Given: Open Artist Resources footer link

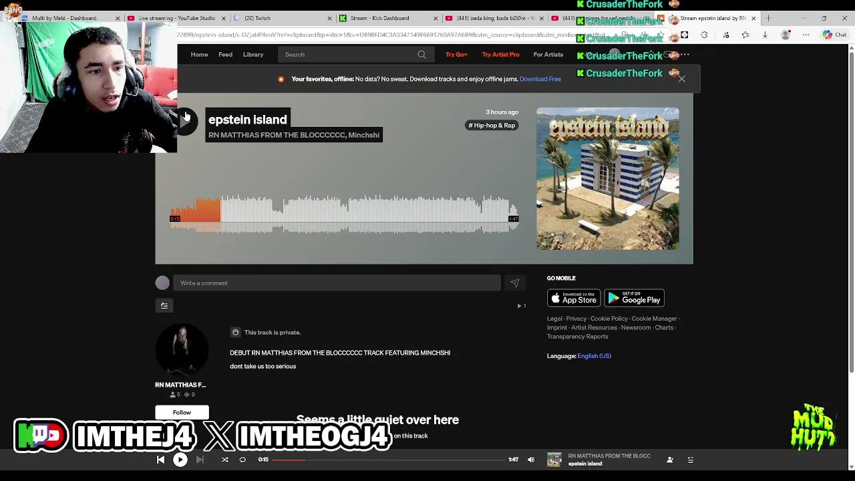Looking at the screenshot, I should (x=594, y=328).
